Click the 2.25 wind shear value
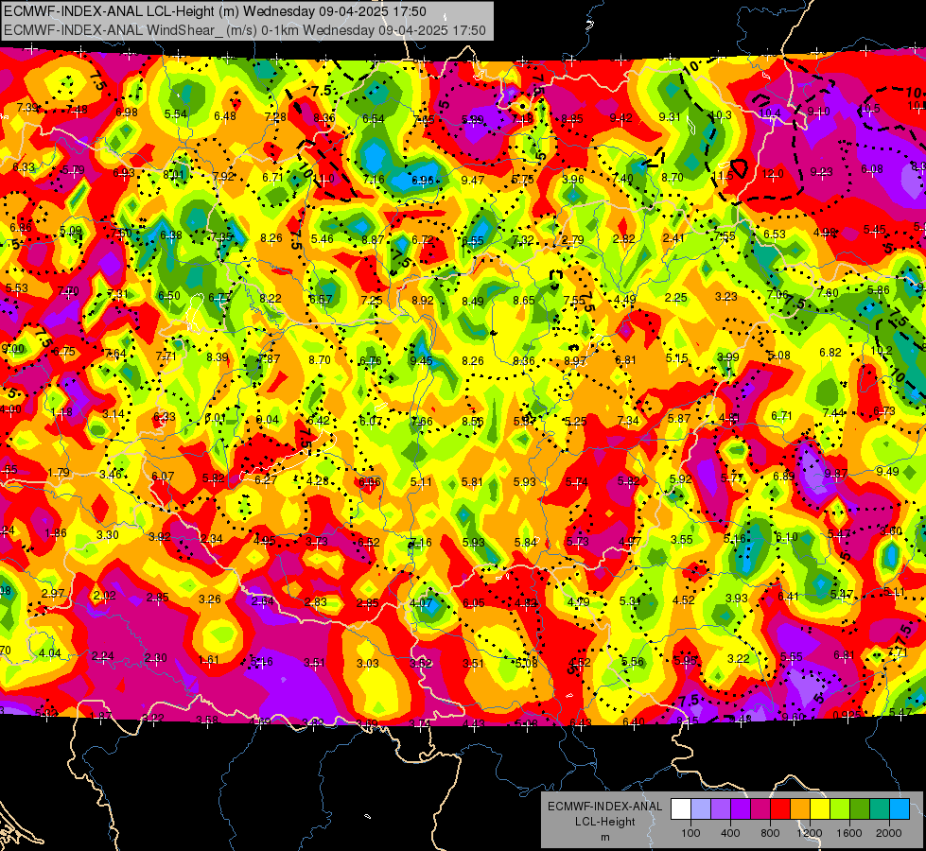 (x=675, y=297)
